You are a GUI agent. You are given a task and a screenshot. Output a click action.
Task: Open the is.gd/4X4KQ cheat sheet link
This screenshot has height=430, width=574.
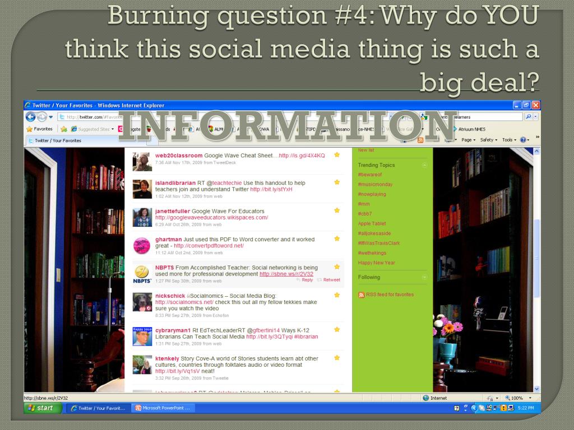(302, 156)
